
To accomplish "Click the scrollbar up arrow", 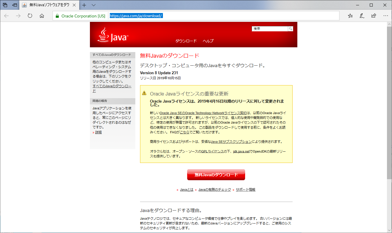I will click(x=389, y=24).
